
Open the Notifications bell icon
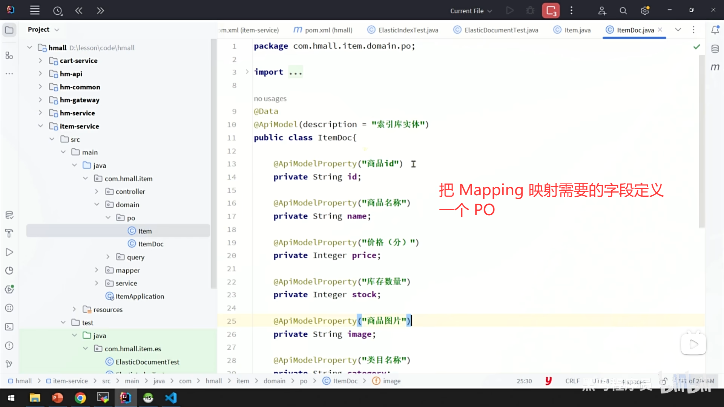click(x=715, y=30)
